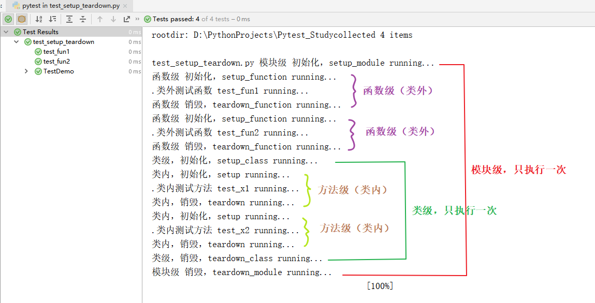Click the test_x1 running console line
Viewport: 595px width, 303px height.
[225, 189]
